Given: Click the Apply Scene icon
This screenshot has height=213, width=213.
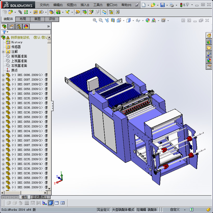Looking at the screenshot, I should click(x=154, y=20).
